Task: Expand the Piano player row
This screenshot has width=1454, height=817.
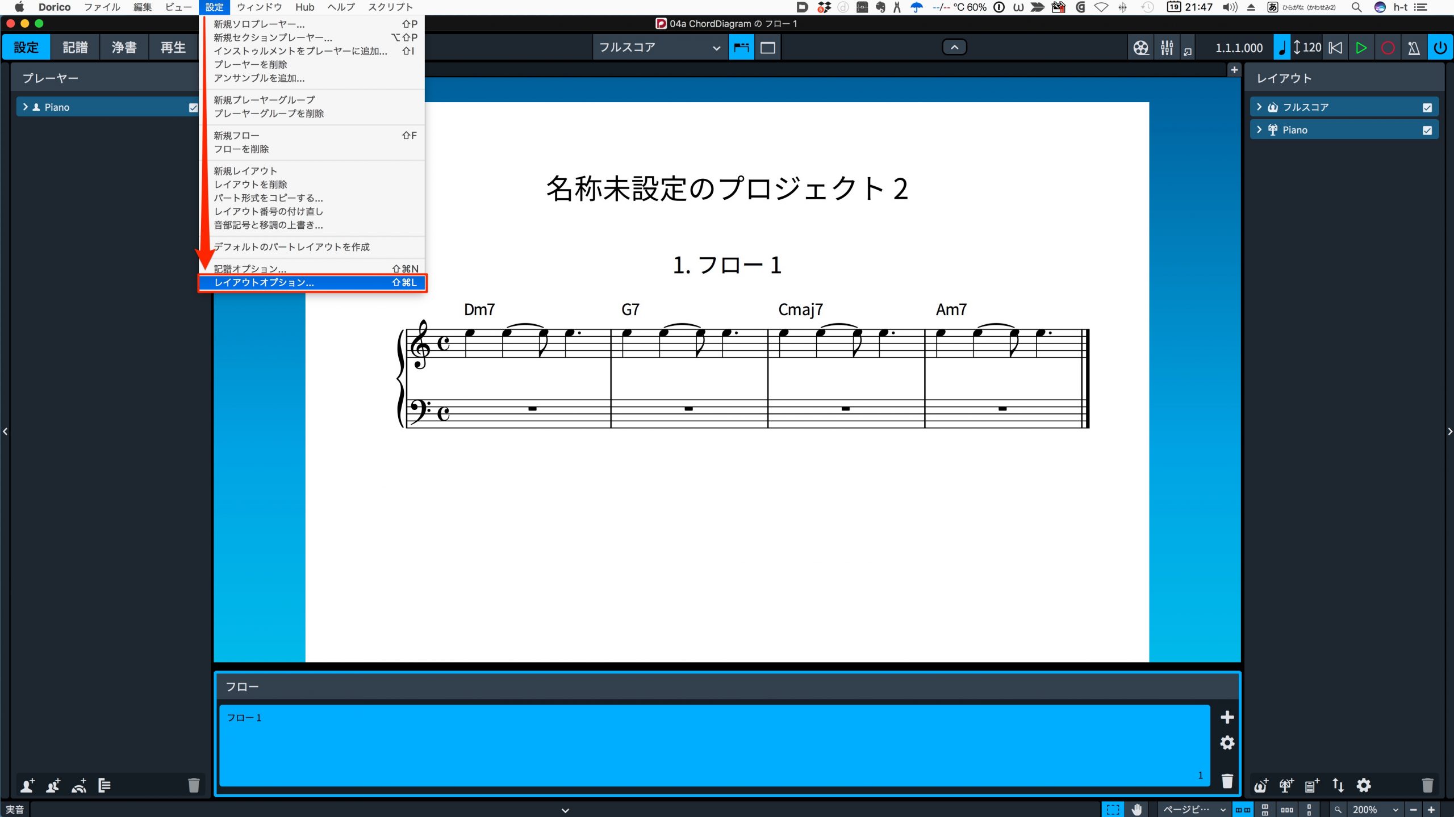Action: click(x=25, y=107)
